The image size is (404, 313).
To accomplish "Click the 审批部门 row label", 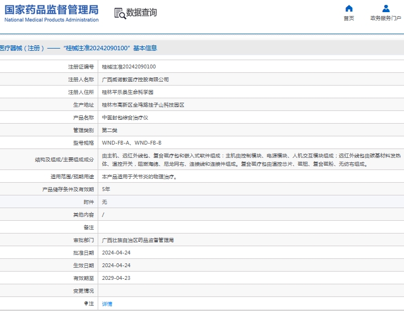I will tap(83, 240).
